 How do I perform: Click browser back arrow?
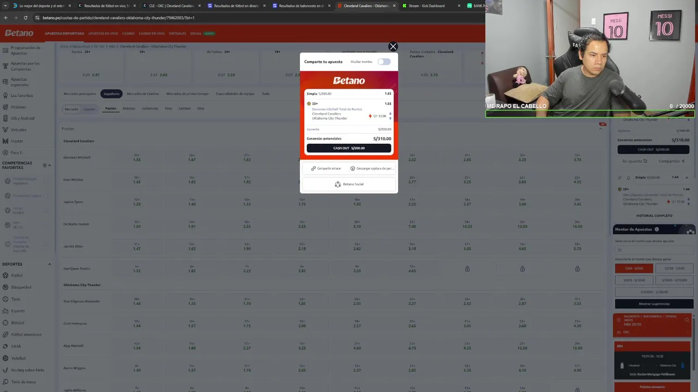click(x=6, y=17)
